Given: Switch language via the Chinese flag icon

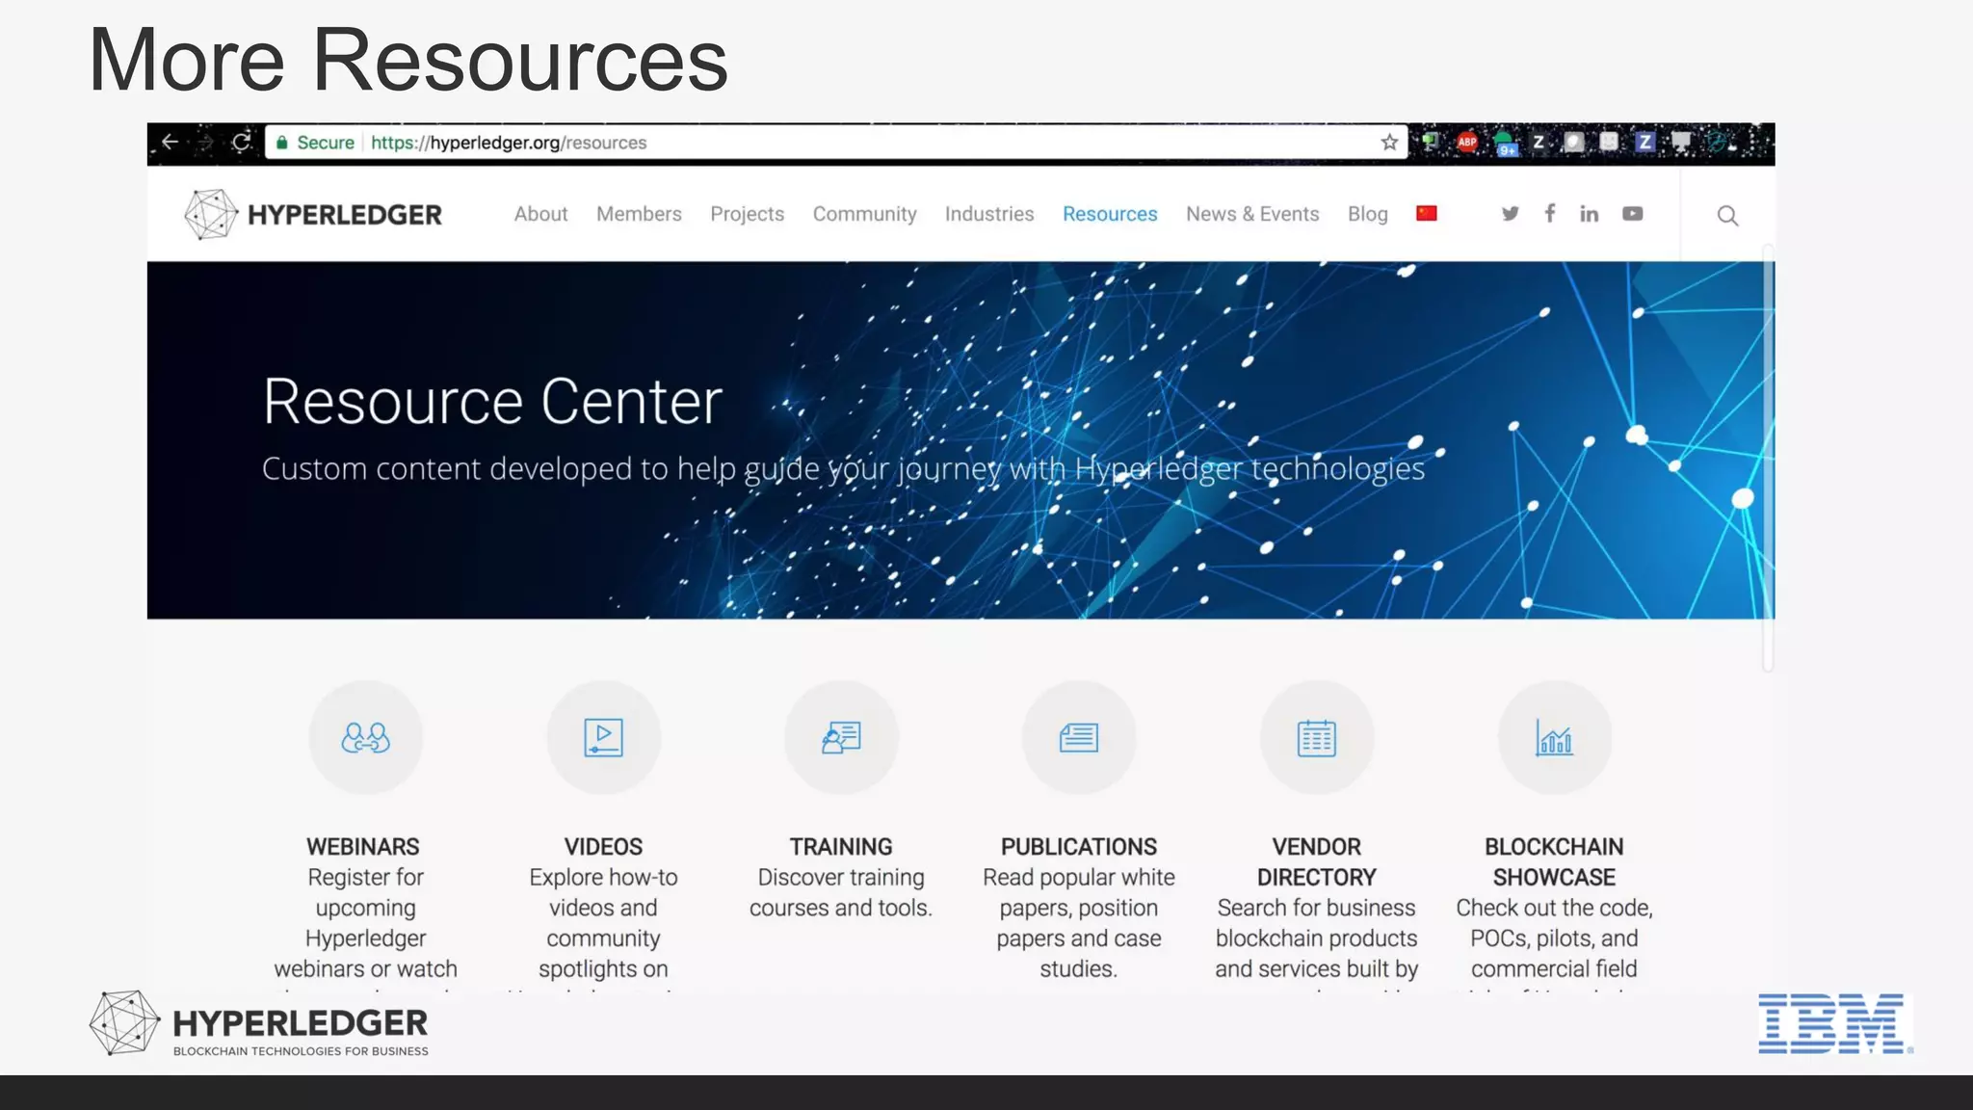Looking at the screenshot, I should pos(1427,214).
